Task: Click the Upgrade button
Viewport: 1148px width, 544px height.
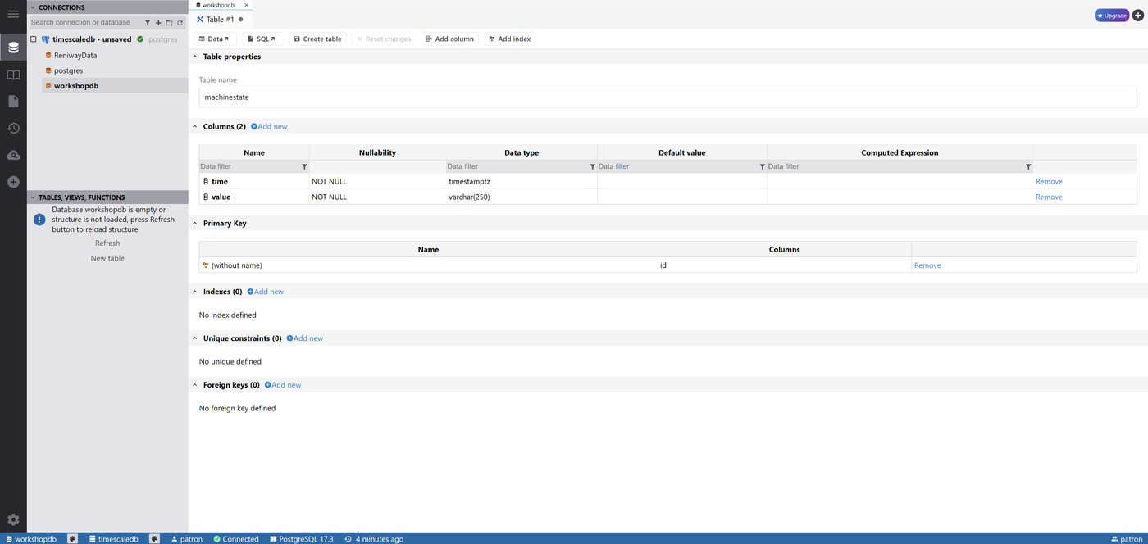Action: point(1111,15)
